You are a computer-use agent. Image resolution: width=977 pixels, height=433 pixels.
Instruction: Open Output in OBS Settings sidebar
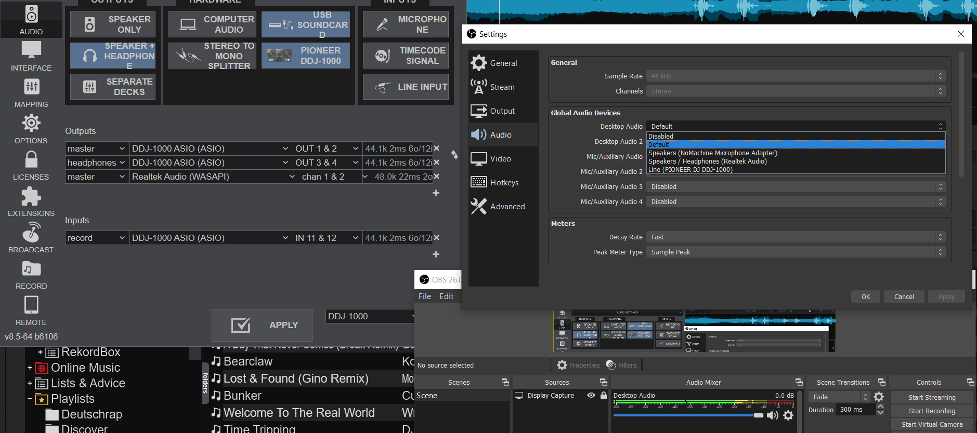pyautogui.click(x=503, y=111)
